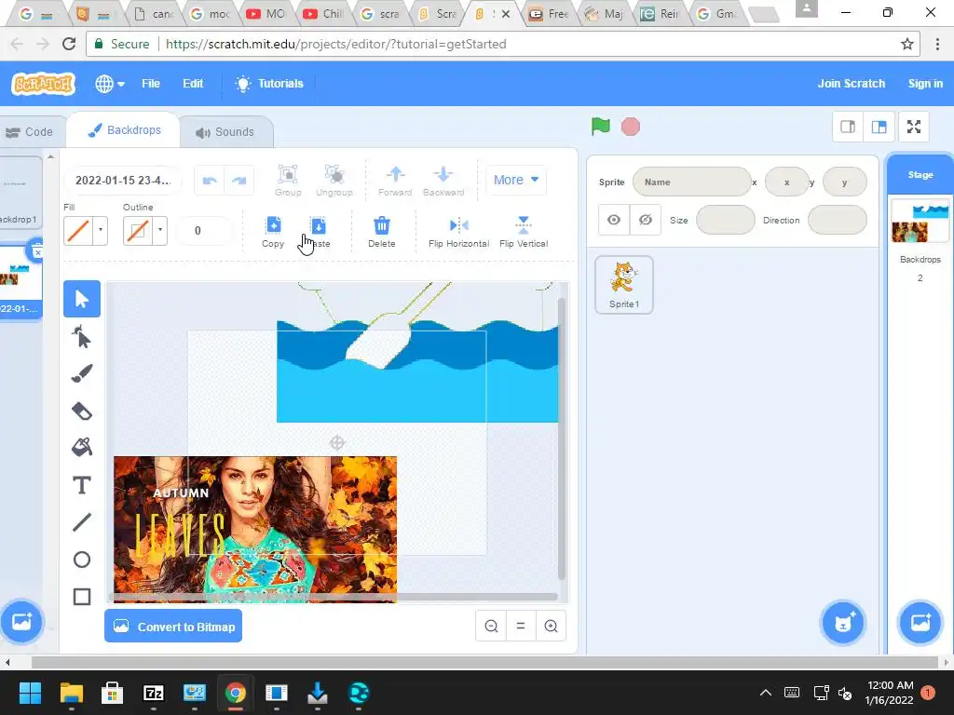Select the Fill bucket tool
The height and width of the screenshot is (715, 954).
tap(82, 448)
